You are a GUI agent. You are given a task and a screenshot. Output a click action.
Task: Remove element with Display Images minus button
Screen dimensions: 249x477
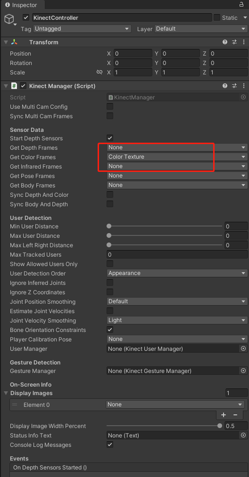(x=235, y=415)
